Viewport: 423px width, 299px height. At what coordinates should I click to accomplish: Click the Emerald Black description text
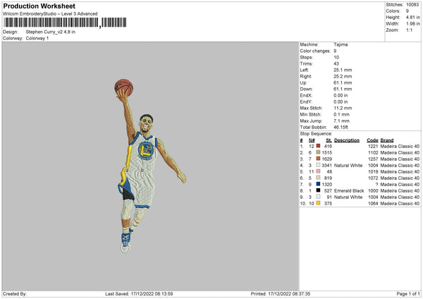349,191
